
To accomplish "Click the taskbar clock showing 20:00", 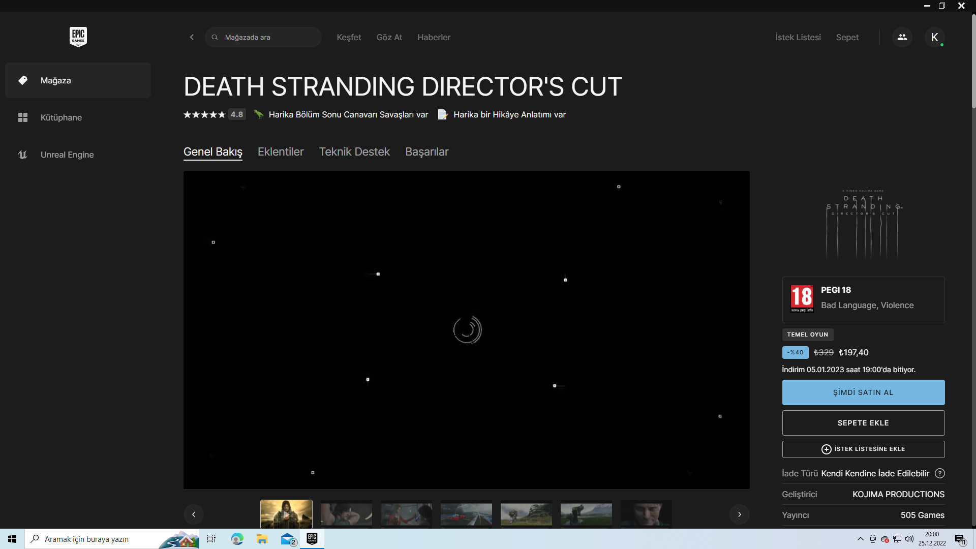I will [932, 539].
